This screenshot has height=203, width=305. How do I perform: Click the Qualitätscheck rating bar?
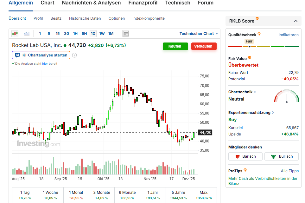pos(263,47)
